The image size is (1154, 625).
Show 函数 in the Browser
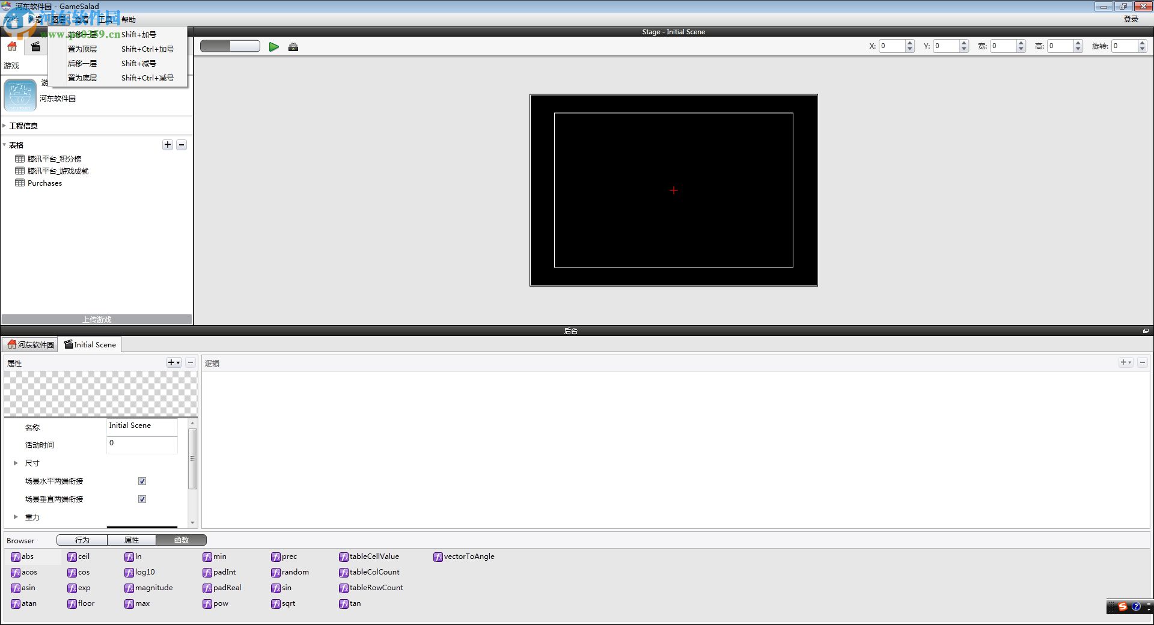tap(182, 540)
